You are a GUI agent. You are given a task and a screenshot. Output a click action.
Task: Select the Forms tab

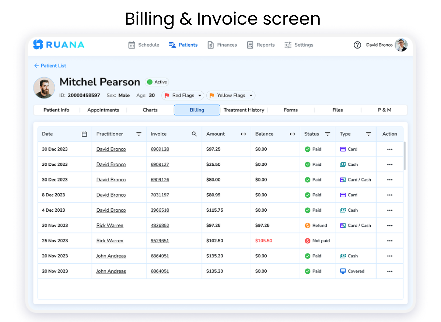291,110
